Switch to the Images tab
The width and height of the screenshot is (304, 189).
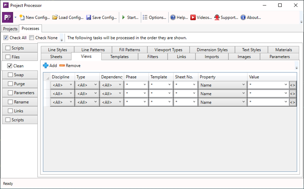pyautogui.click(x=244, y=56)
